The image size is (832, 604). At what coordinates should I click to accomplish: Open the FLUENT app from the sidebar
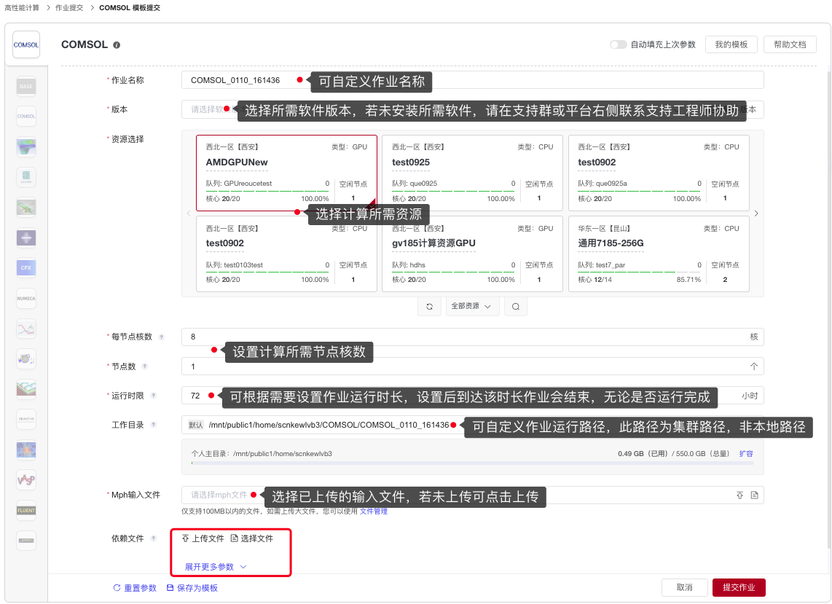point(26,510)
